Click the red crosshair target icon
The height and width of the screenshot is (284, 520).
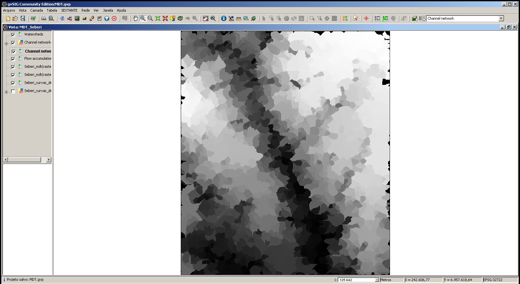point(366,18)
